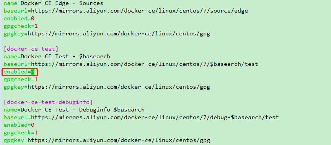Click gpgcheck=1 in the docker-ce-test-debuginfo section
331x145 pixels.
[21, 133]
